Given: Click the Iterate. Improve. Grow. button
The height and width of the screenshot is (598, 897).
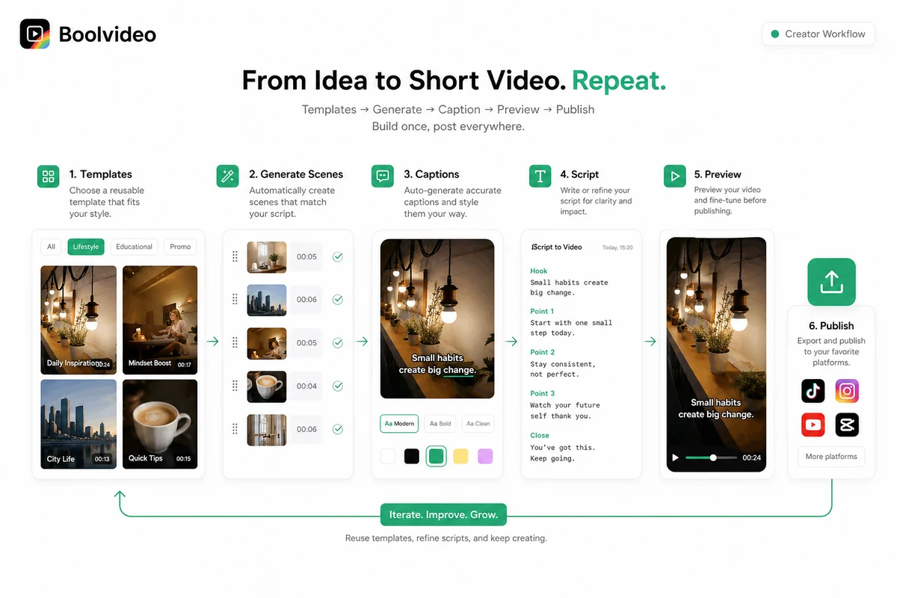Looking at the screenshot, I should [443, 515].
